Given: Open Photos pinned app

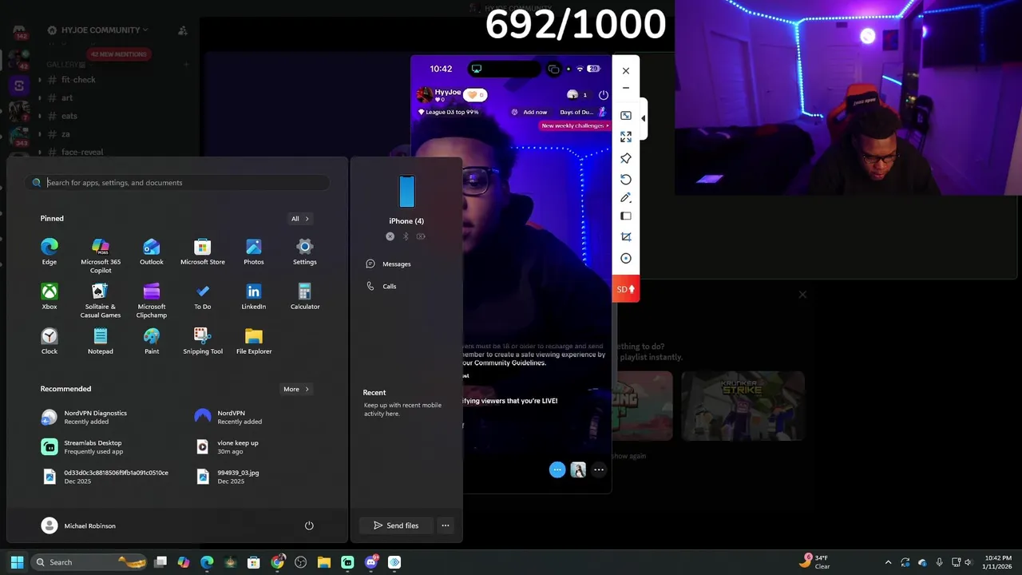Looking at the screenshot, I should 254,251.
